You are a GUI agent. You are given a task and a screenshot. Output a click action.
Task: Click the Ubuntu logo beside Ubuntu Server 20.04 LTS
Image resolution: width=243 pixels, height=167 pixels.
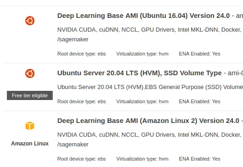tap(30, 73)
